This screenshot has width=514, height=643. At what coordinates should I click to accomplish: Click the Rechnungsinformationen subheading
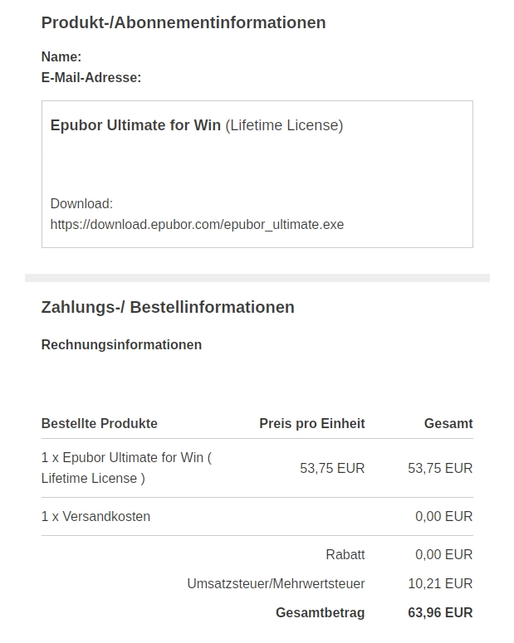pyautogui.click(x=121, y=344)
